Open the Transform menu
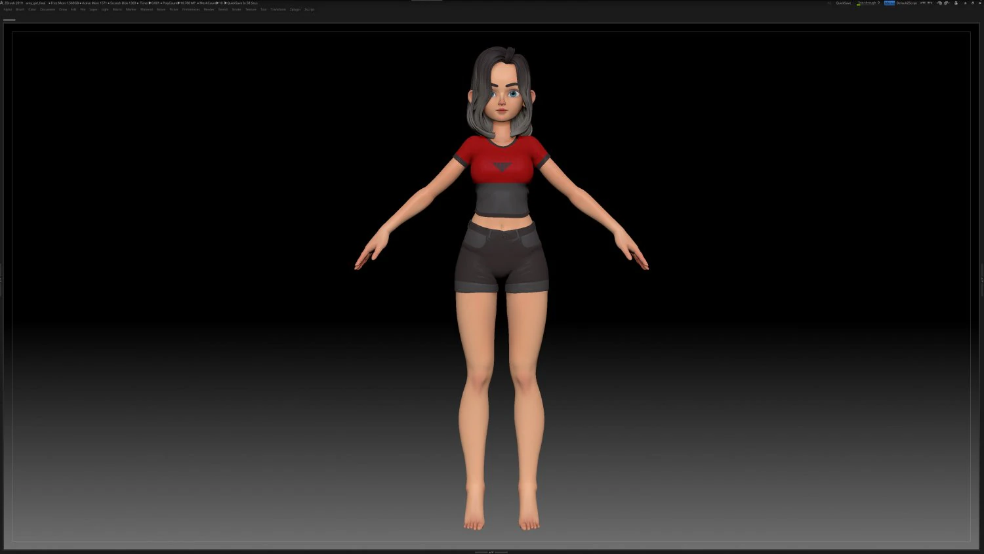984x554 pixels. tap(278, 9)
